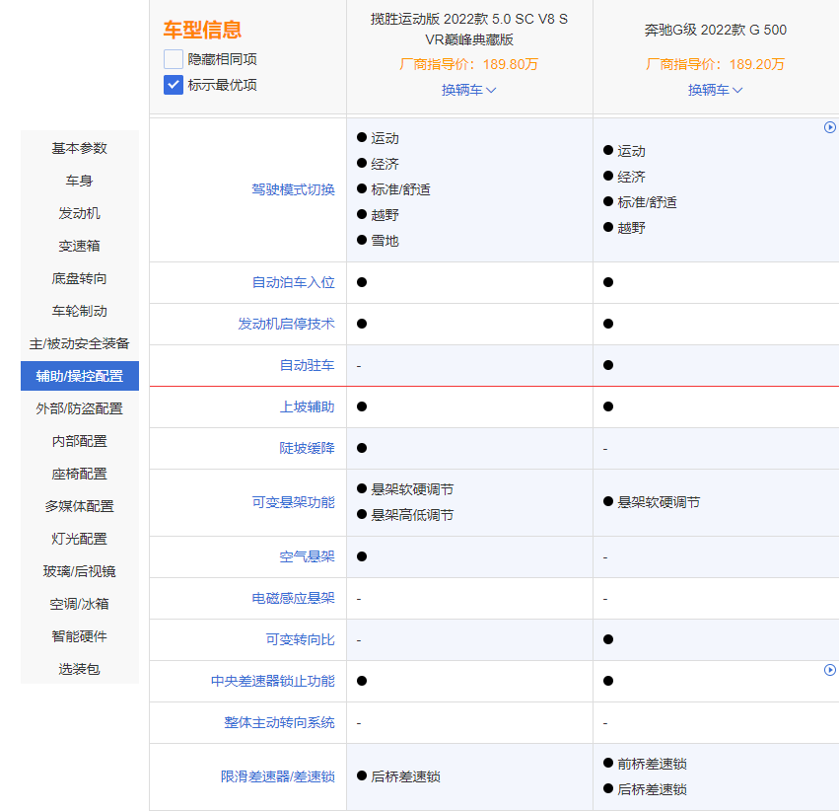Navigate to 外部/防盗配置 in the sidebar
Image resolution: width=839 pixels, height=811 pixels.
coord(79,407)
